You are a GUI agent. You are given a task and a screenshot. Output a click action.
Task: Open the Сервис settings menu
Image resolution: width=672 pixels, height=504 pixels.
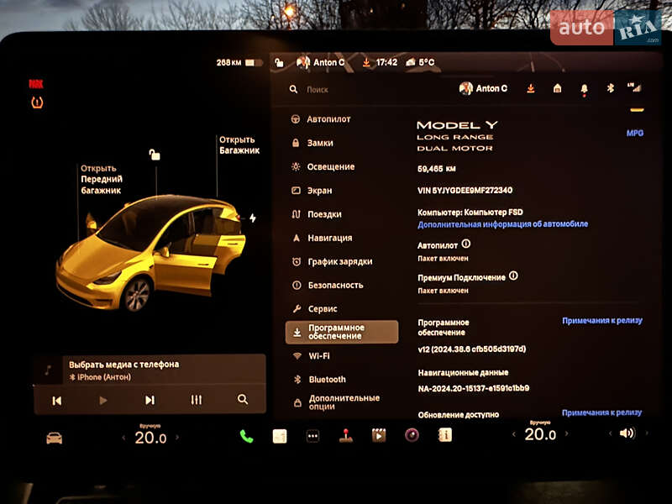click(x=314, y=308)
